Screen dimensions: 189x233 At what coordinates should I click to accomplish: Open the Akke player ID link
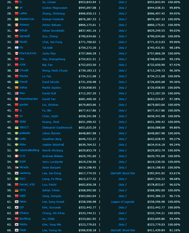point(23,144)
